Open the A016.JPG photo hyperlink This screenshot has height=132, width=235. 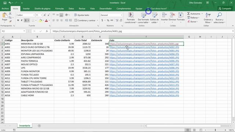tap(144, 95)
